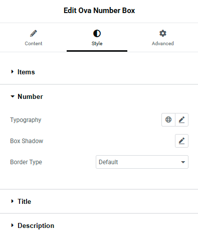The image size is (198, 238).
Task: Click the Content tab pencil icon
Action: tap(34, 33)
